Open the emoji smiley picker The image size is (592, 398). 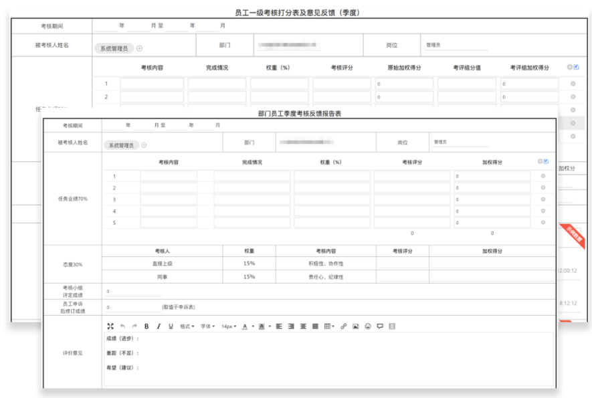coord(368,326)
